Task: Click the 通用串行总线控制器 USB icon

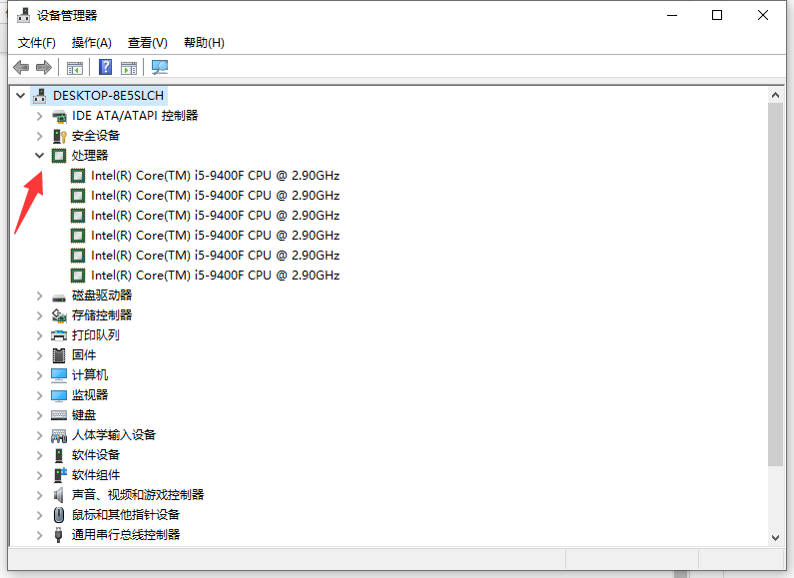Action: click(58, 534)
